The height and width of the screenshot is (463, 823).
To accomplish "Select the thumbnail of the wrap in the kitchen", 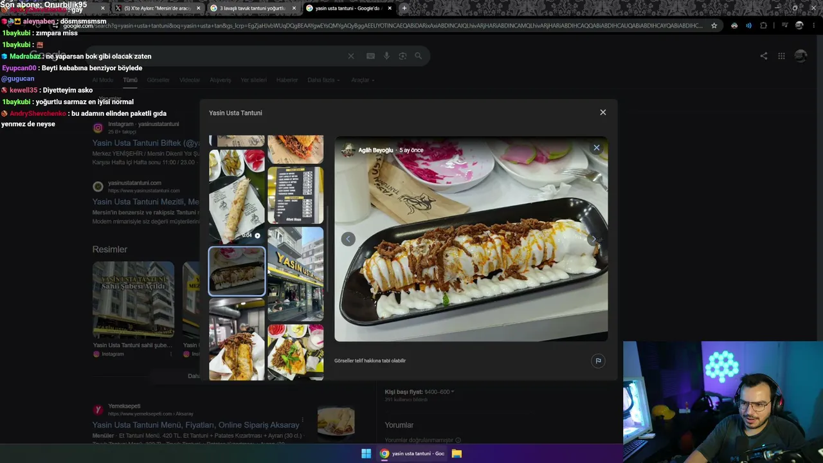I will 237,340.
